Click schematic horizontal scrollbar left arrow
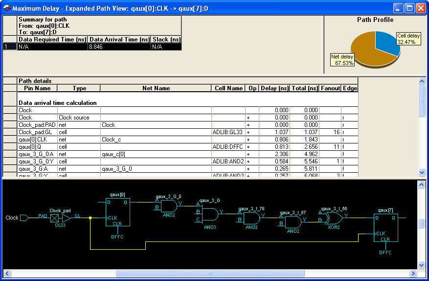This screenshot has width=429, height=281. (7, 273)
